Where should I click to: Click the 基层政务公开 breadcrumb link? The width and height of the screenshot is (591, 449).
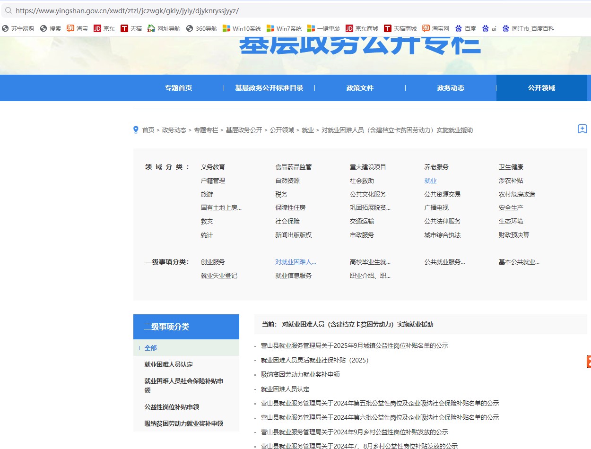(243, 130)
